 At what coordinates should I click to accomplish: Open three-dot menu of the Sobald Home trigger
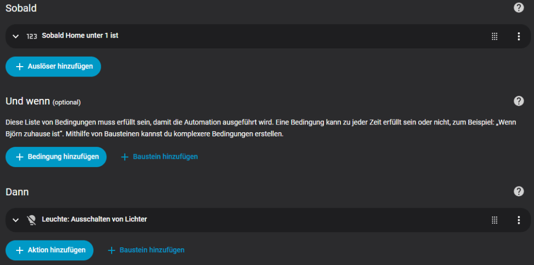(518, 36)
